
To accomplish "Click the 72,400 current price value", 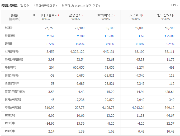I will (x=79, y=28).
